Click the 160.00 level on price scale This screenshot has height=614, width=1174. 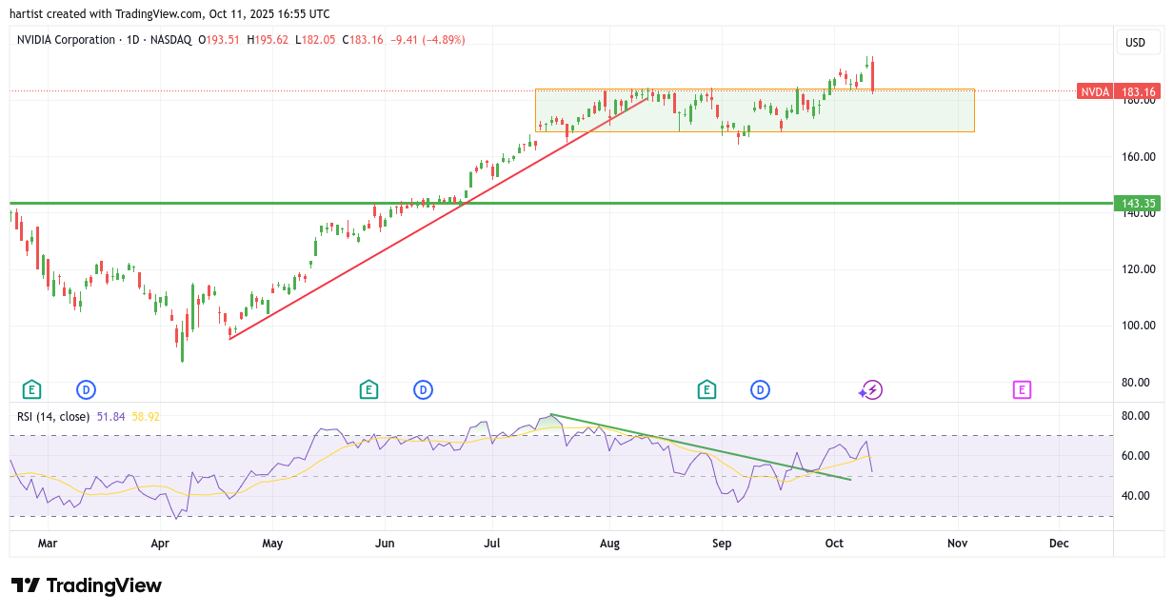tap(1138, 156)
